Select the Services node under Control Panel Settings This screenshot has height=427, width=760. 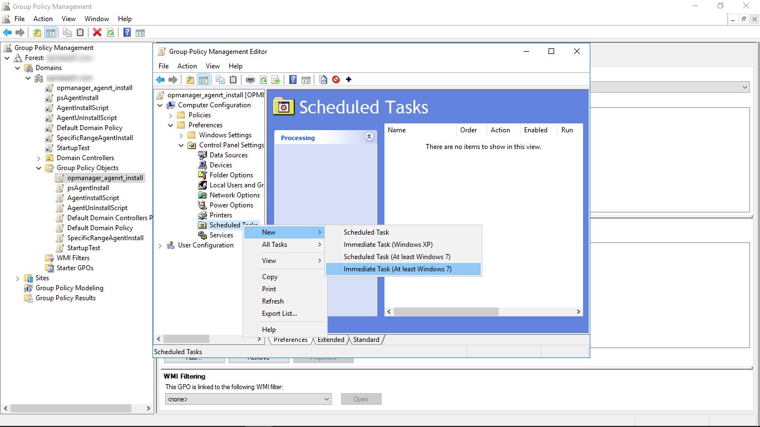(x=221, y=235)
